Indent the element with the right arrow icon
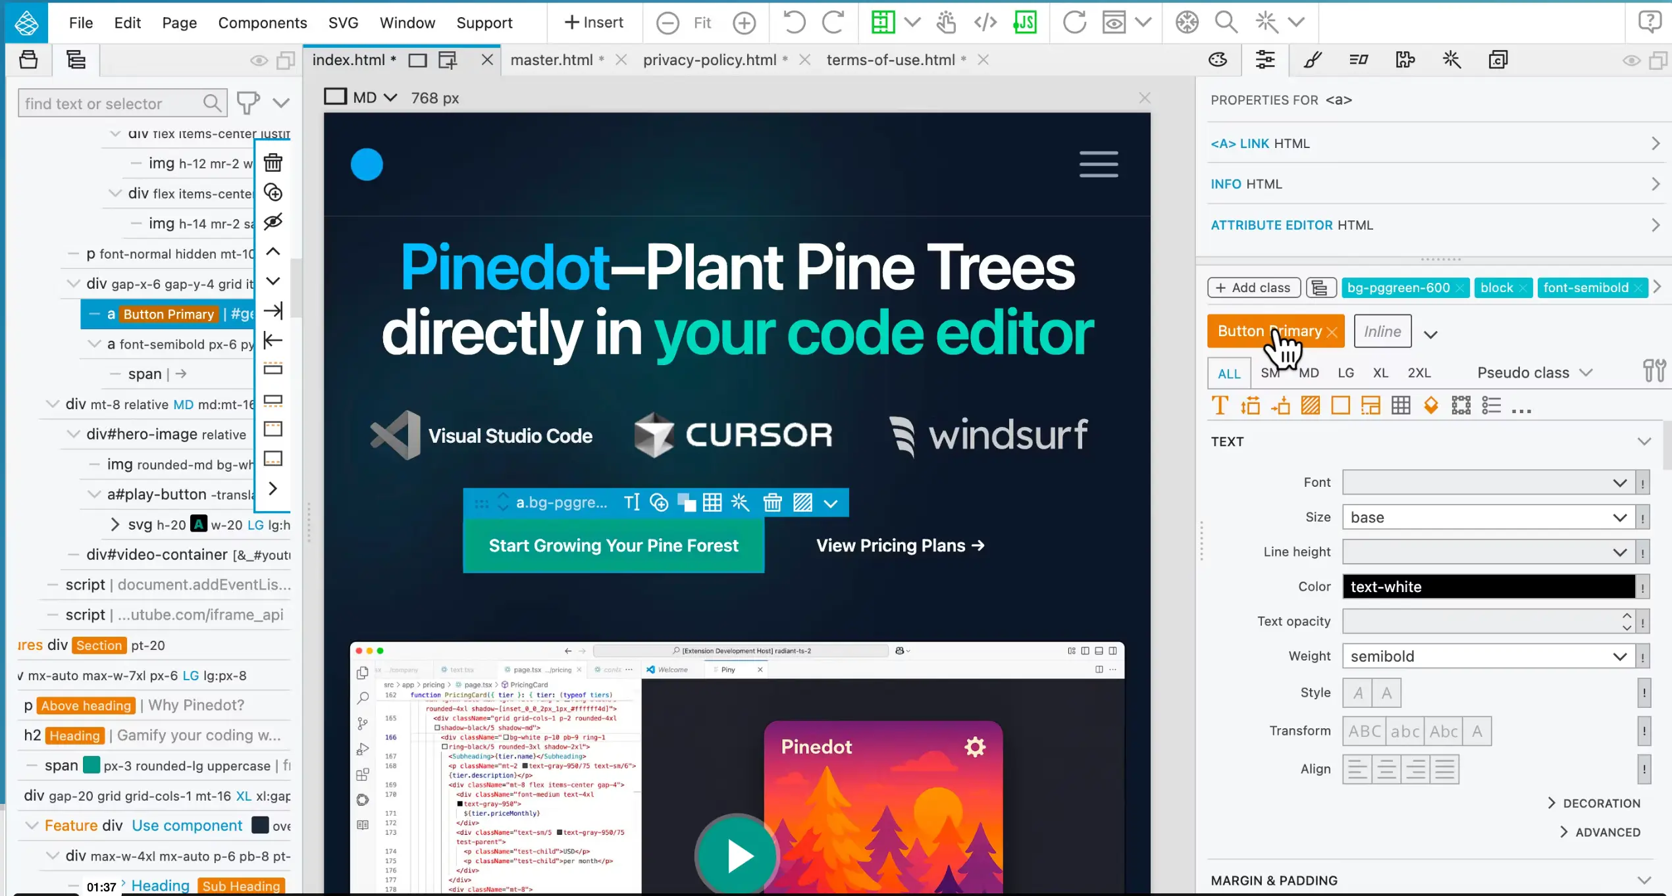1672x896 pixels. [x=273, y=311]
